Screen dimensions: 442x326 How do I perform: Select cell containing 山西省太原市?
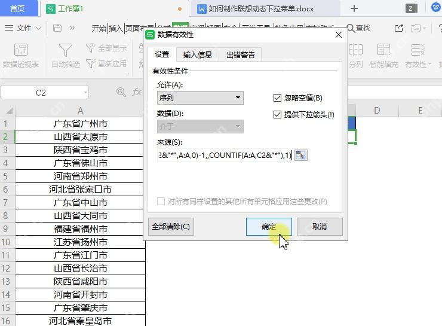(80, 137)
